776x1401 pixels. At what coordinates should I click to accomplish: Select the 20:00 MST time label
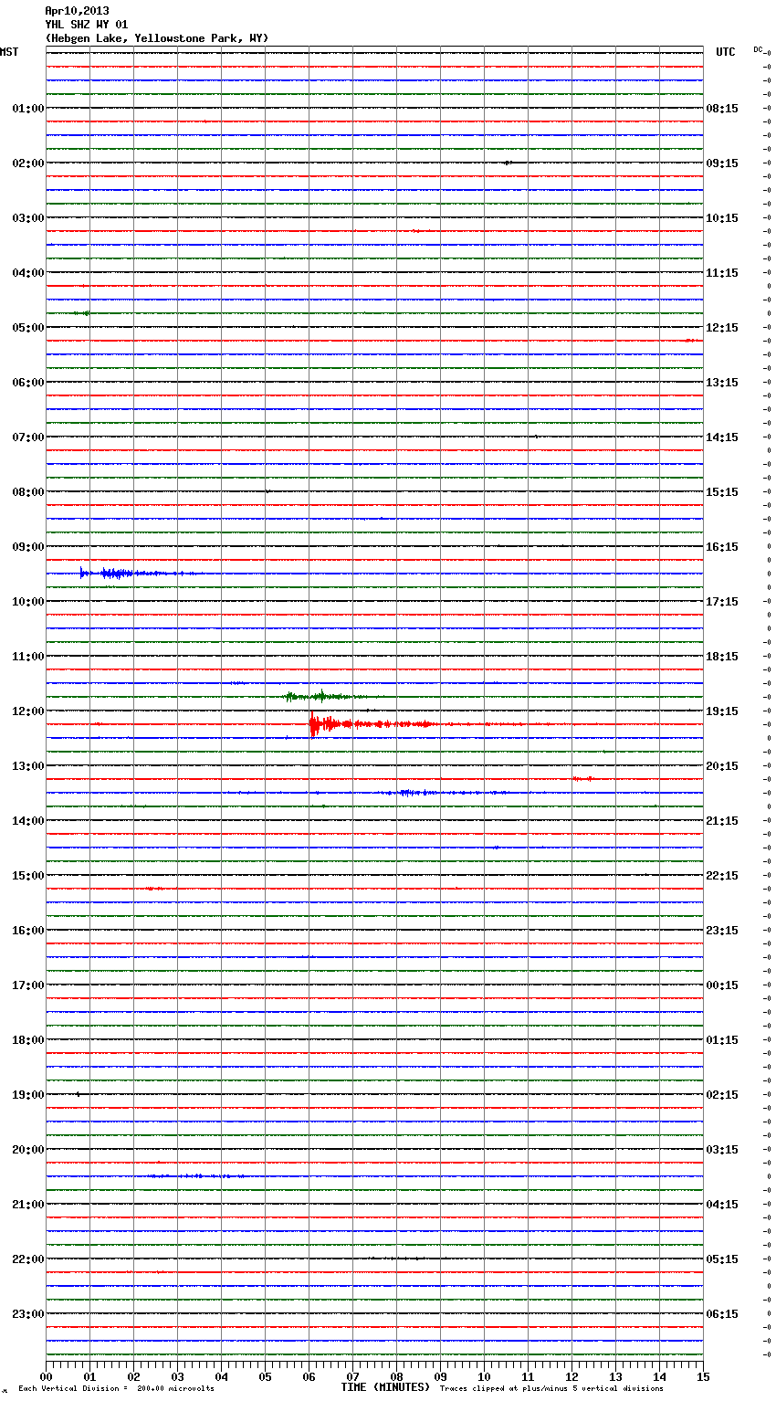28,1150
